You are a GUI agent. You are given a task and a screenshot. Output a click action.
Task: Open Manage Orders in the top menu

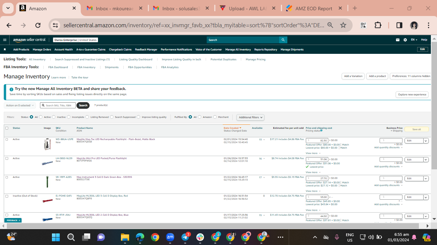pyautogui.click(x=42, y=49)
